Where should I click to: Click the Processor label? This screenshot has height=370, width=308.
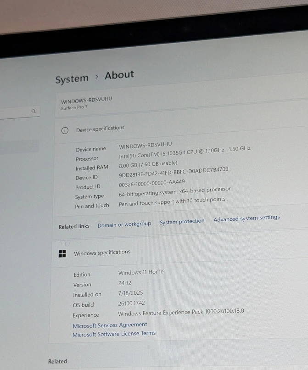(x=87, y=159)
